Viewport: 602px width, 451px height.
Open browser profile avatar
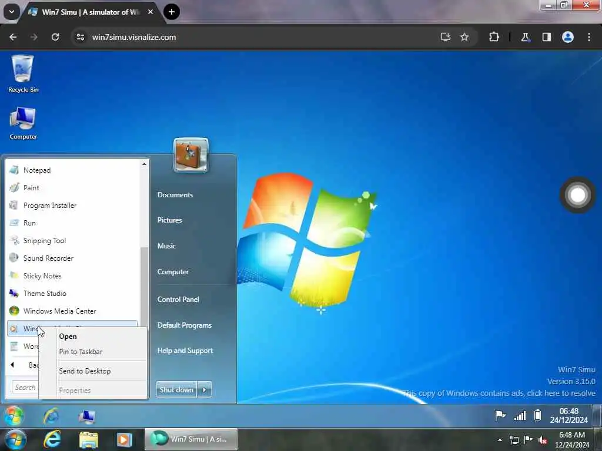point(568,37)
